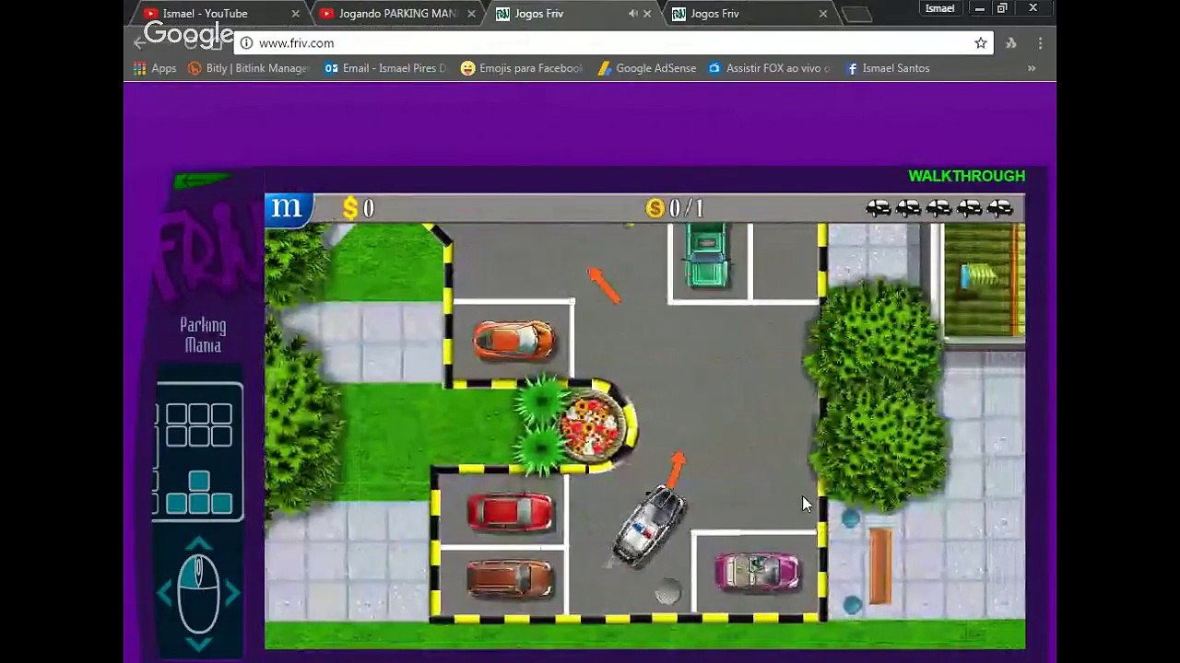Click the green back arrow on Friv
Screen dimensions: 1180x663
pos(201,180)
